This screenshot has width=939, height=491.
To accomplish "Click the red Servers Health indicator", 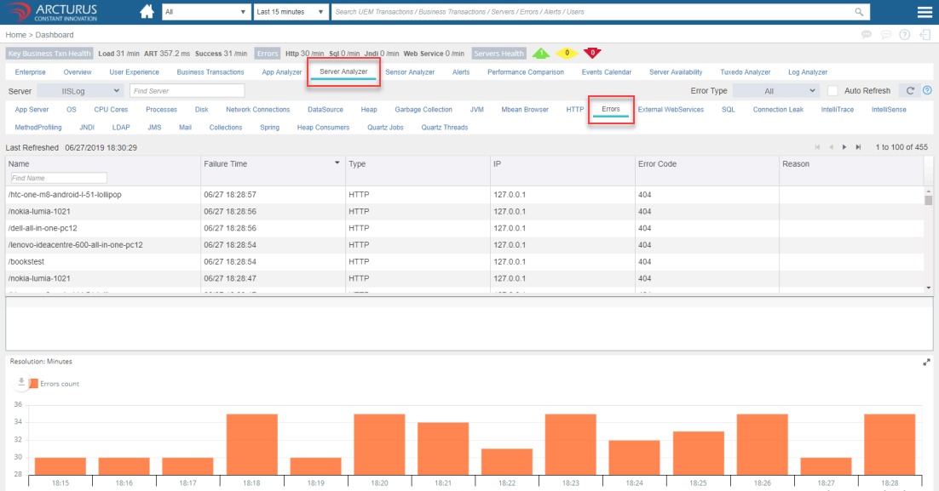I will coord(591,53).
